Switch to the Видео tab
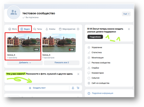Screen dimensions: 144x107 25,29
